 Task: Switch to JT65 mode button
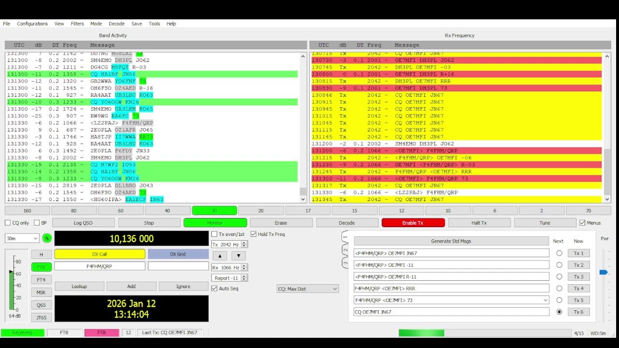[x=42, y=318]
